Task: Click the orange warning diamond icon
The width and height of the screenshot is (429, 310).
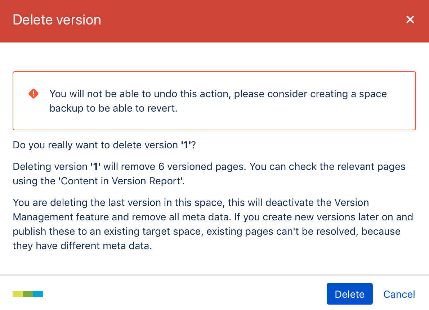Action: pyautogui.click(x=33, y=94)
